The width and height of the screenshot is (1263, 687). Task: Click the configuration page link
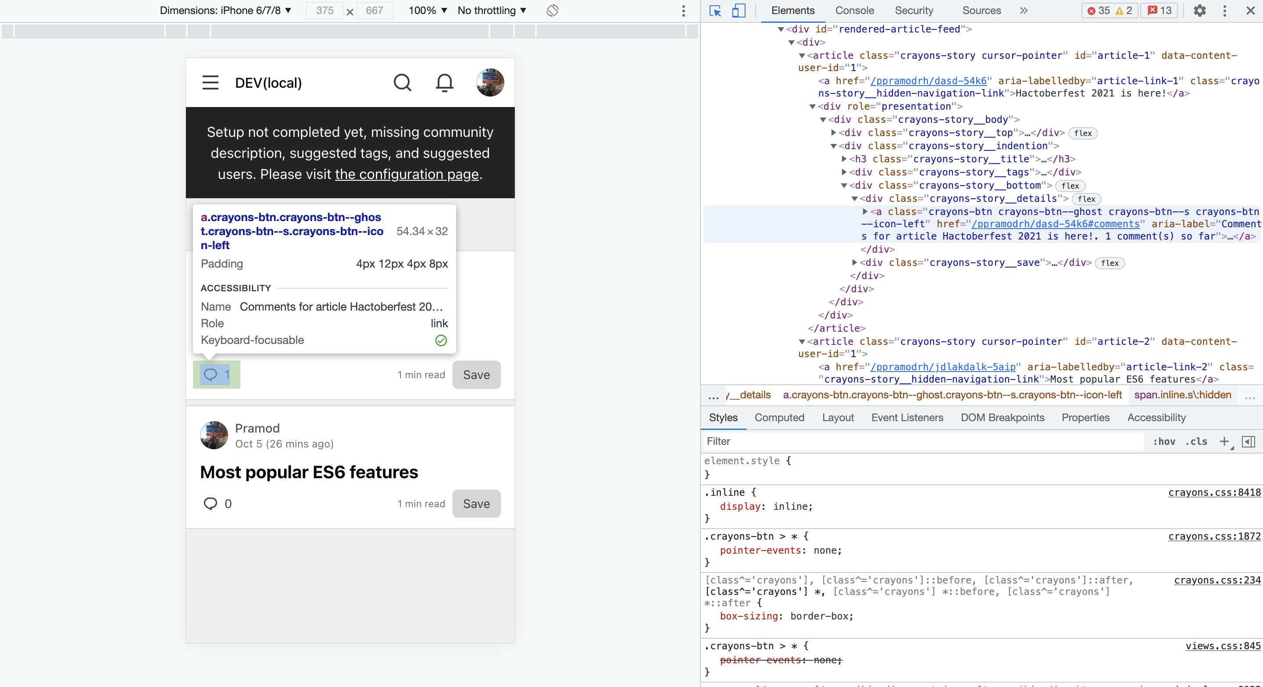[407, 174]
